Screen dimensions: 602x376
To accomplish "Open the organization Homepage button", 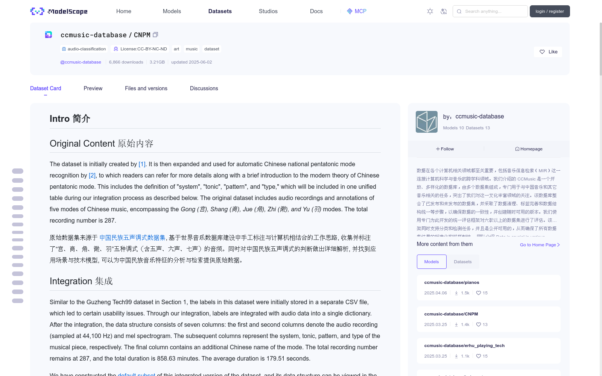I will (x=529, y=149).
